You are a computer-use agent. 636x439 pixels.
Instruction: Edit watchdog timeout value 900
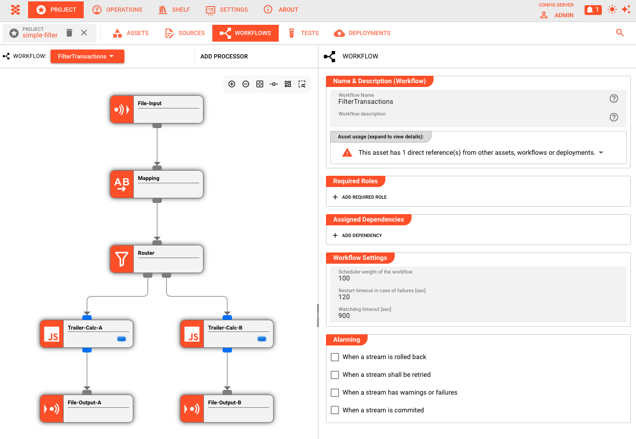[x=478, y=313]
